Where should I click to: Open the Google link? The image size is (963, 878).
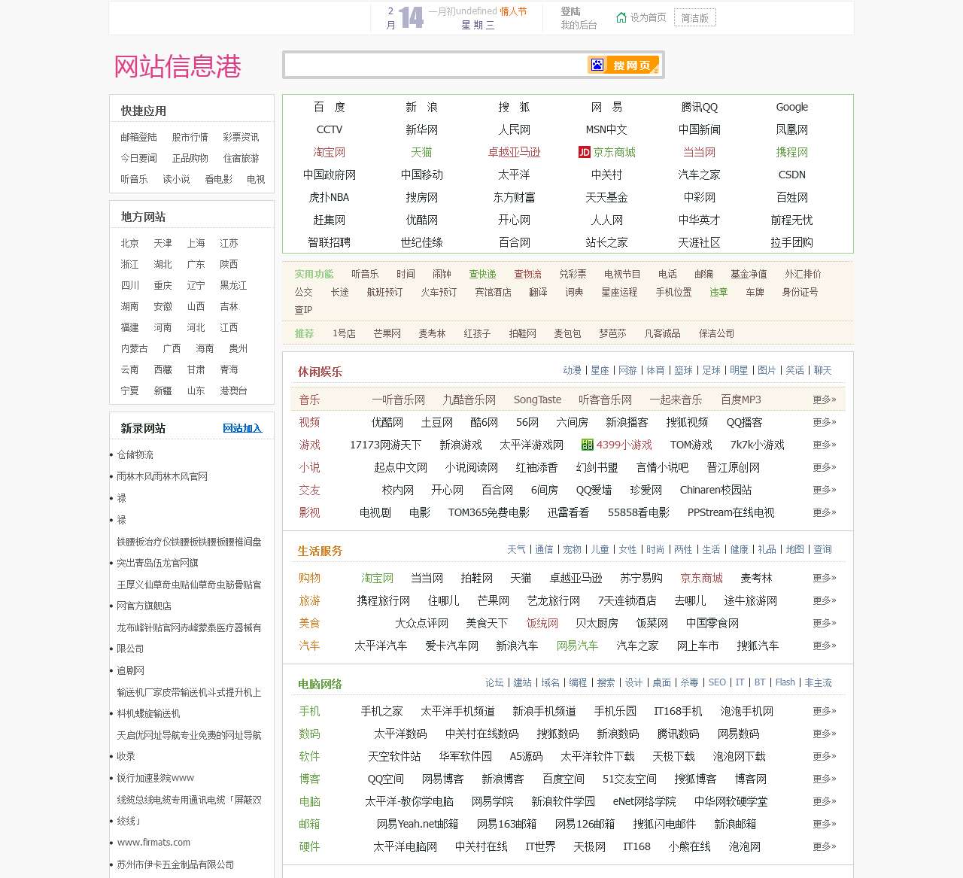coord(792,107)
